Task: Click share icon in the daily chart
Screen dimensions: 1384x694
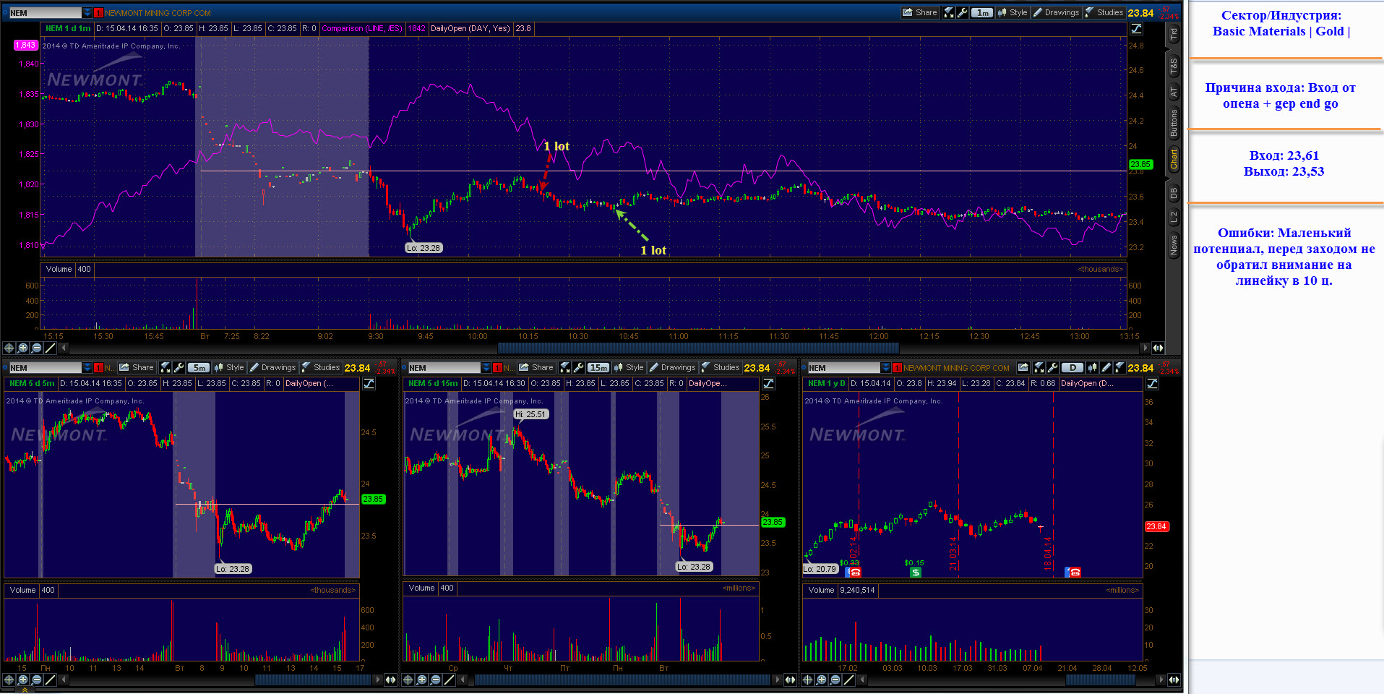Action: [x=1023, y=367]
